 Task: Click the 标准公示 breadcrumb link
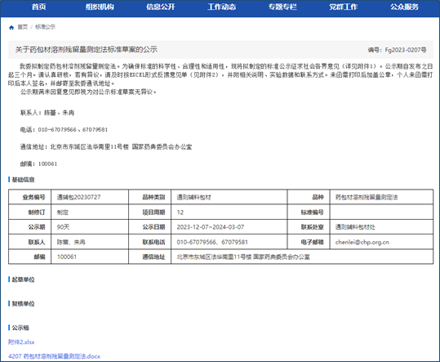point(45,27)
